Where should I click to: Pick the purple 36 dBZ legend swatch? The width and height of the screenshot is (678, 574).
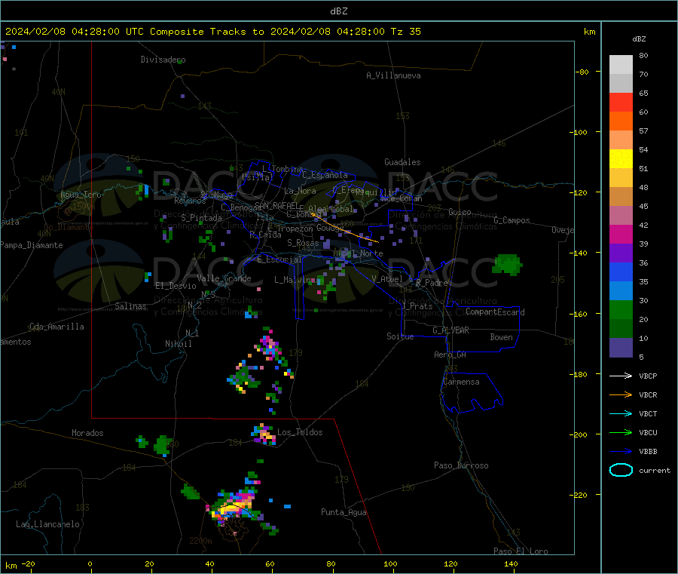[621, 253]
